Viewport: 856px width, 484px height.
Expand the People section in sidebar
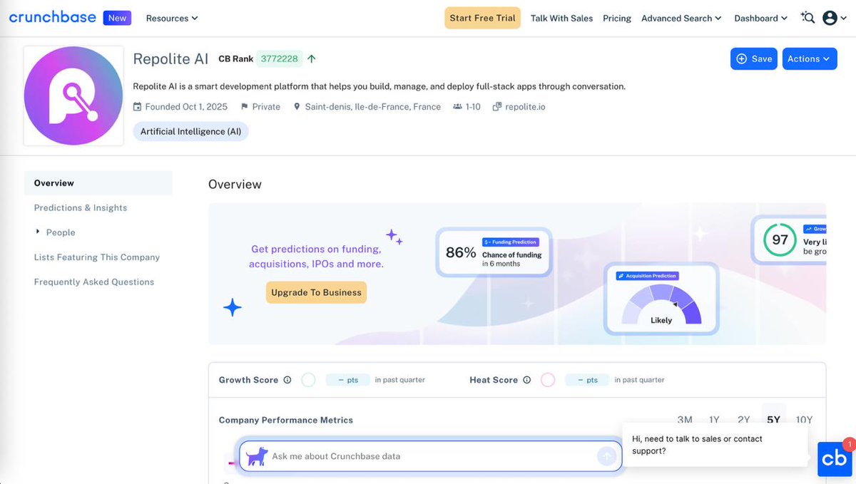coord(38,232)
